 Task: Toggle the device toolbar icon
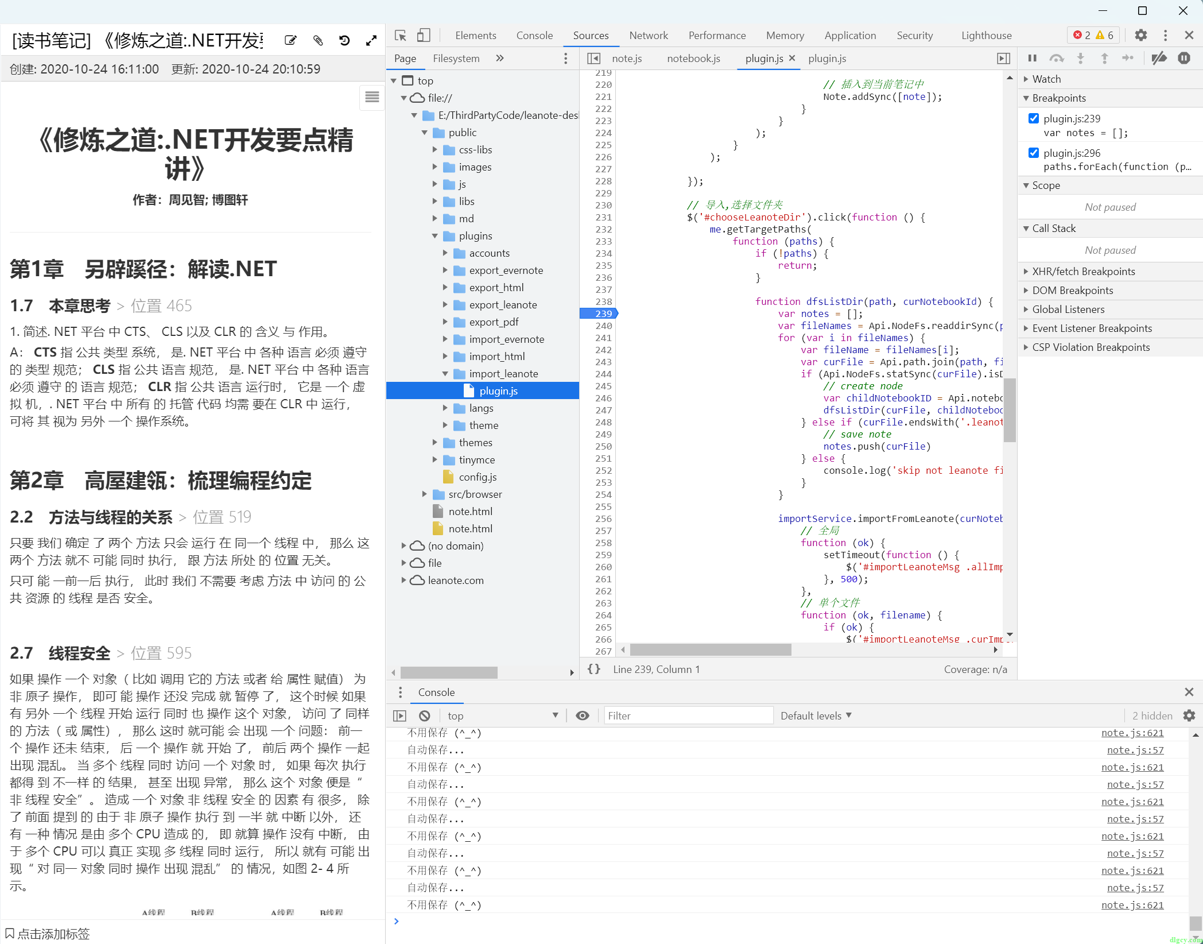424,36
